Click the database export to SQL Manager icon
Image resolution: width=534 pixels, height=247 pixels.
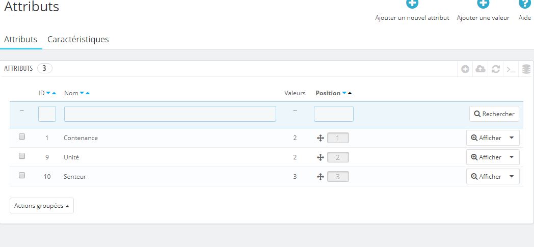click(526, 69)
